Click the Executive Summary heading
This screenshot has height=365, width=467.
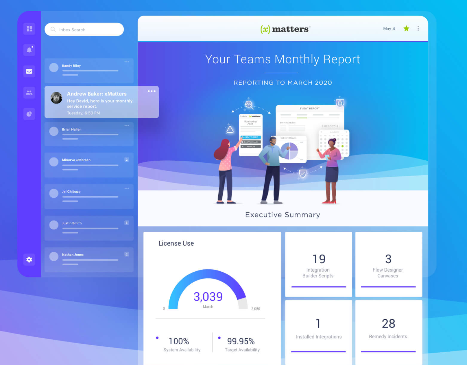(283, 215)
